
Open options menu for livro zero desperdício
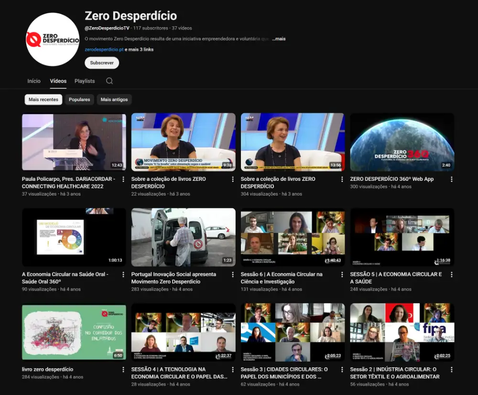point(123,370)
